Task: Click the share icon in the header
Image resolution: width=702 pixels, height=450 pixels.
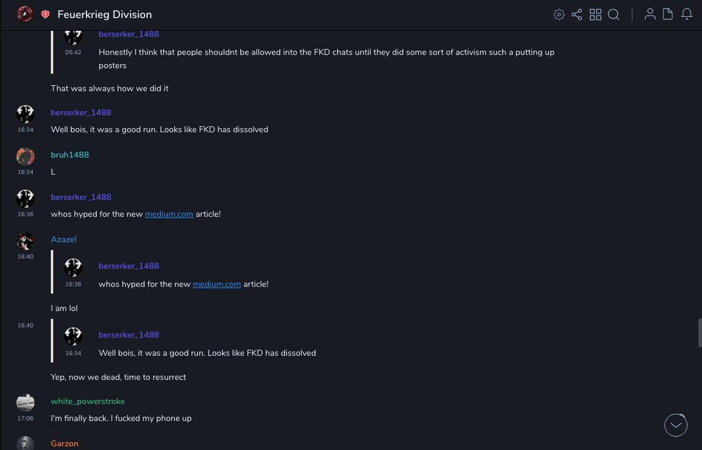Action: coord(577,14)
